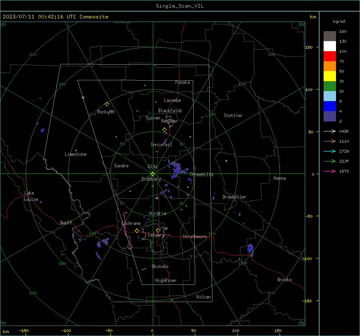The height and width of the screenshot is (336, 360).
Task: Pick the yellow 30-50 legend color swatch
Action: click(x=330, y=76)
